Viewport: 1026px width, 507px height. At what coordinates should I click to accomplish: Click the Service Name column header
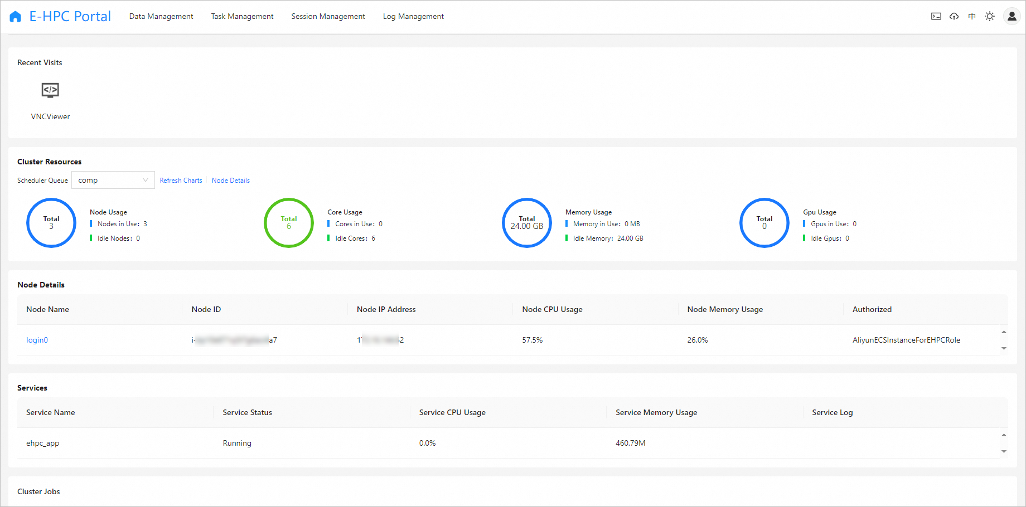[51, 412]
